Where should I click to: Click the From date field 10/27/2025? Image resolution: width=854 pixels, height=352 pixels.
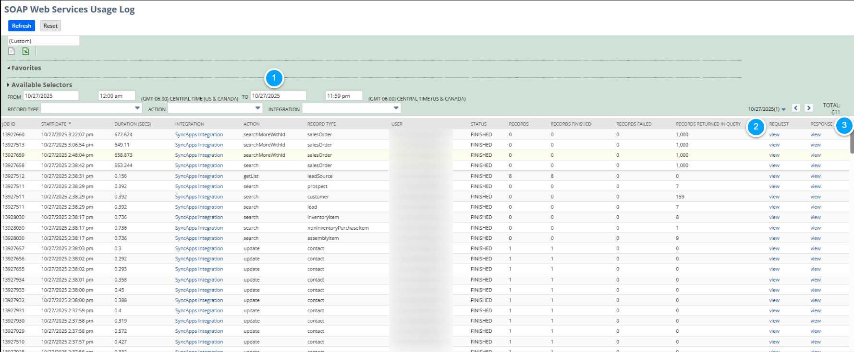tap(51, 96)
